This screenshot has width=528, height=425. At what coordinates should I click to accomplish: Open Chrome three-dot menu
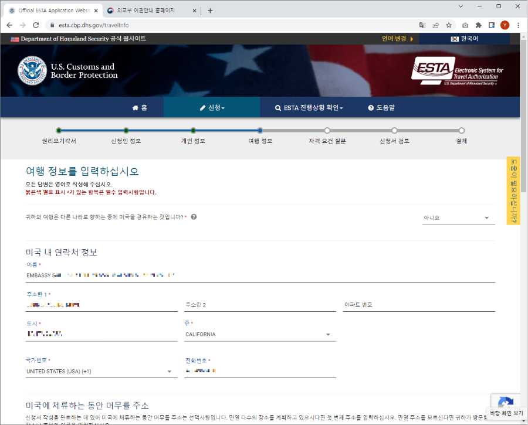[518, 25]
